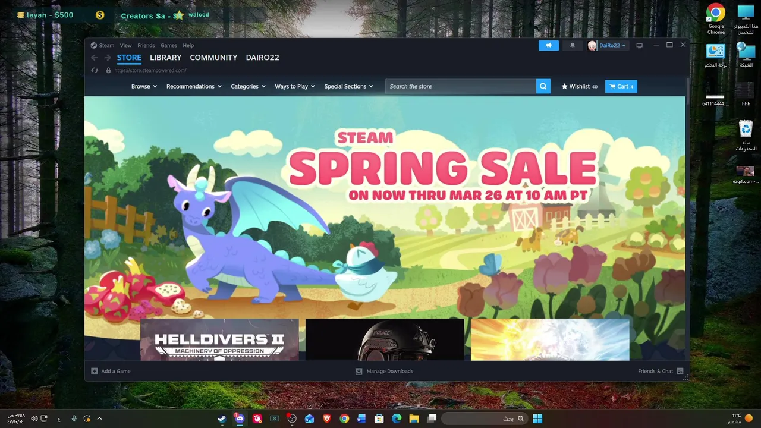Open the View menu
The height and width of the screenshot is (428, 761).
(126, 45)
